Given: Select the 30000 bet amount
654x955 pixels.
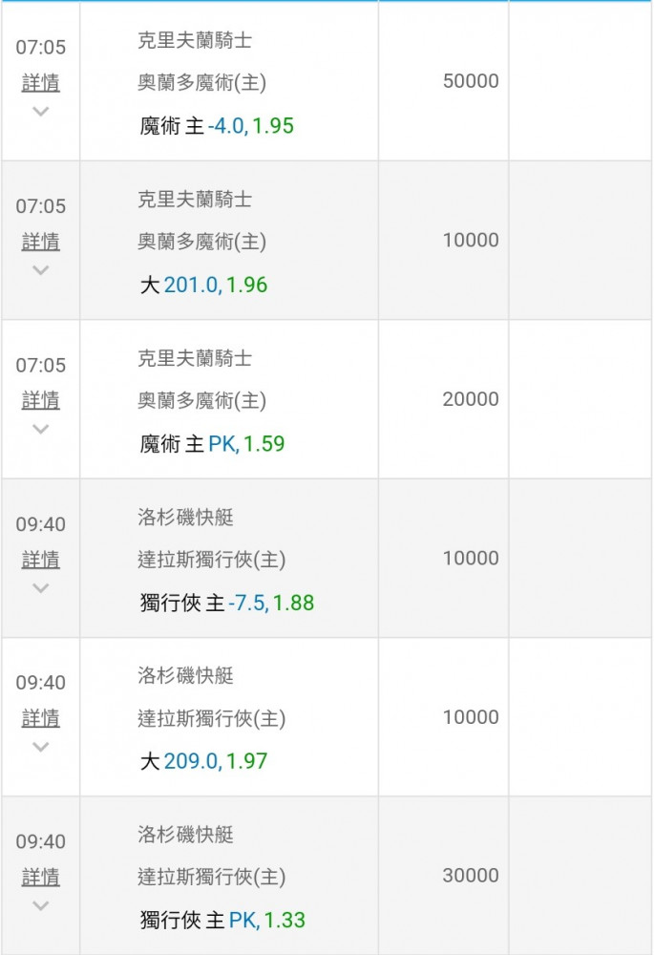Looking at the screenshot, I should pyautogui.click(x=471, y=876).
